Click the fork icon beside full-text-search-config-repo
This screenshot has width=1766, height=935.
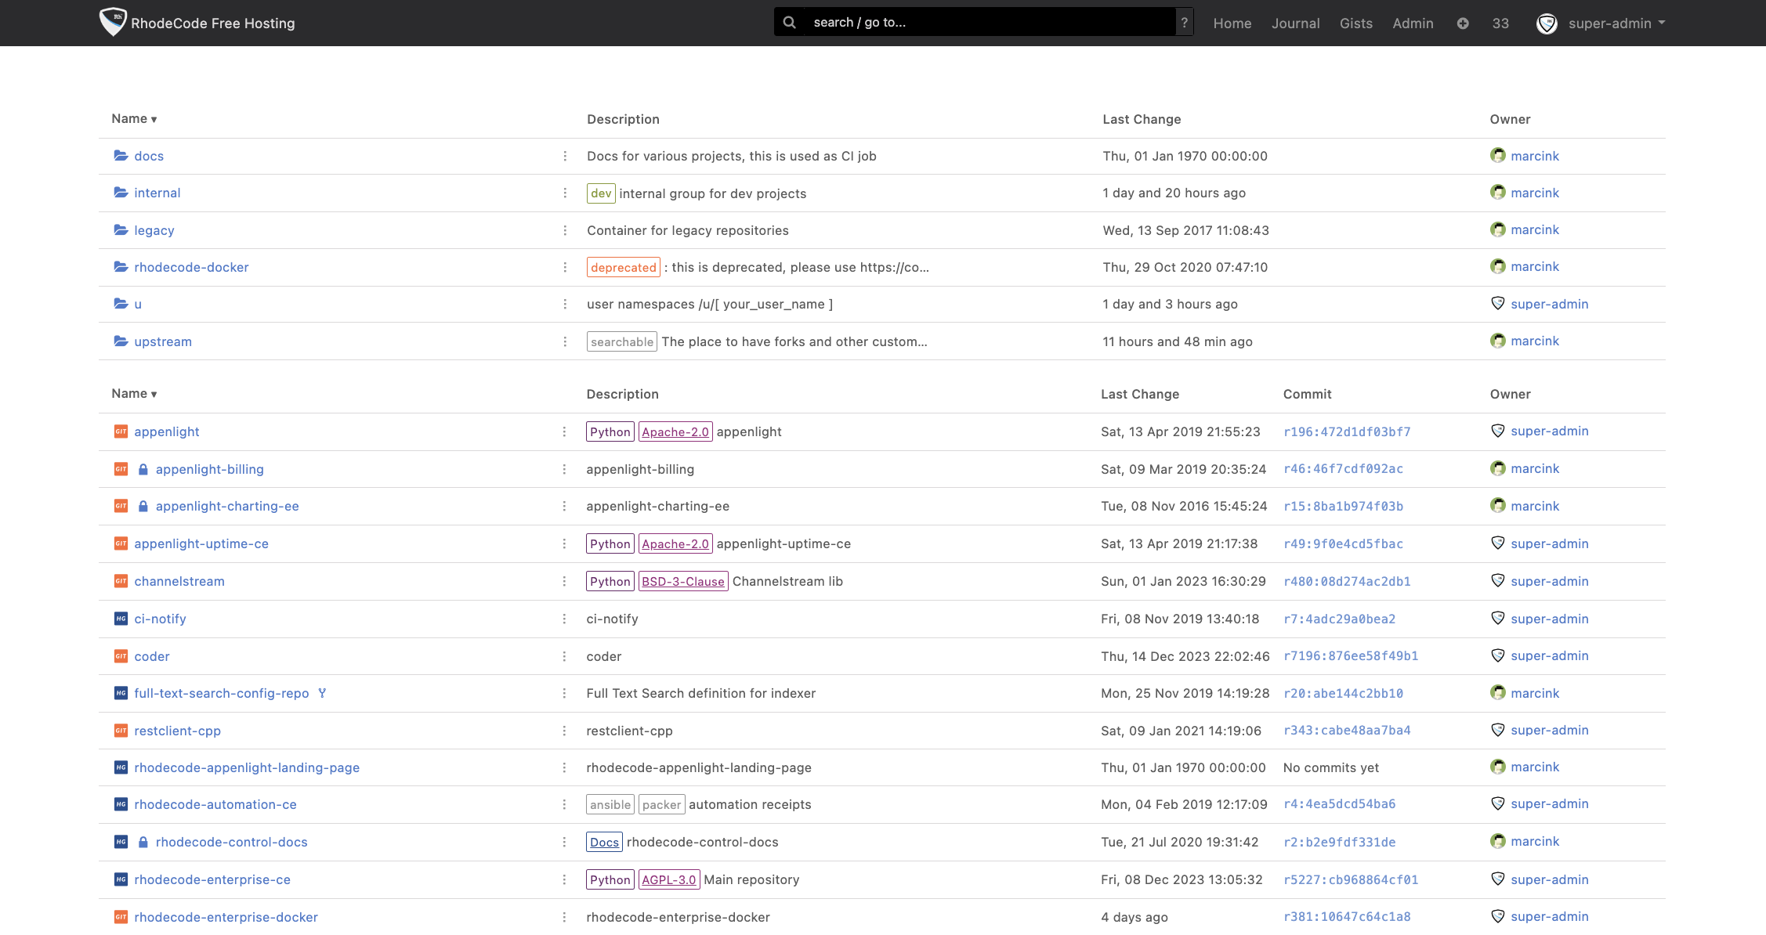click(x=322, y=693)
